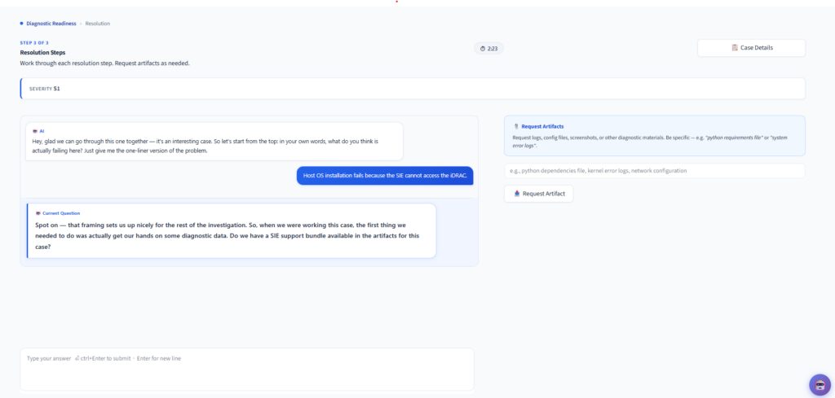Click the Request Artifact button
835x398 pixels.
(538, 194)
